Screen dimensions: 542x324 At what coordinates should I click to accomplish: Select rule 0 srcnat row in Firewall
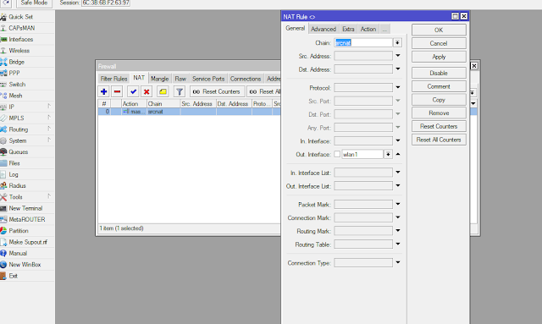(x=189, y=112)
